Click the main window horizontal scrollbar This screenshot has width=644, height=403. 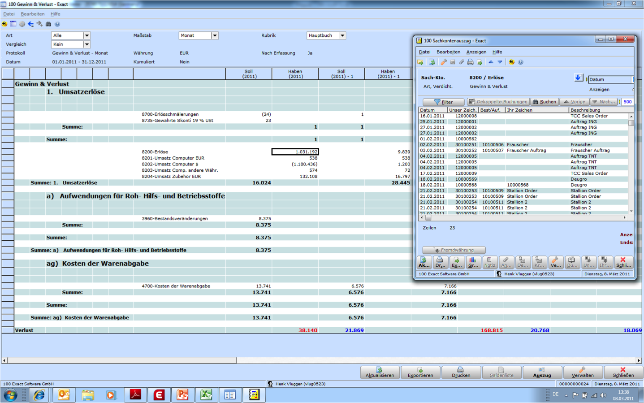(121, 360)
